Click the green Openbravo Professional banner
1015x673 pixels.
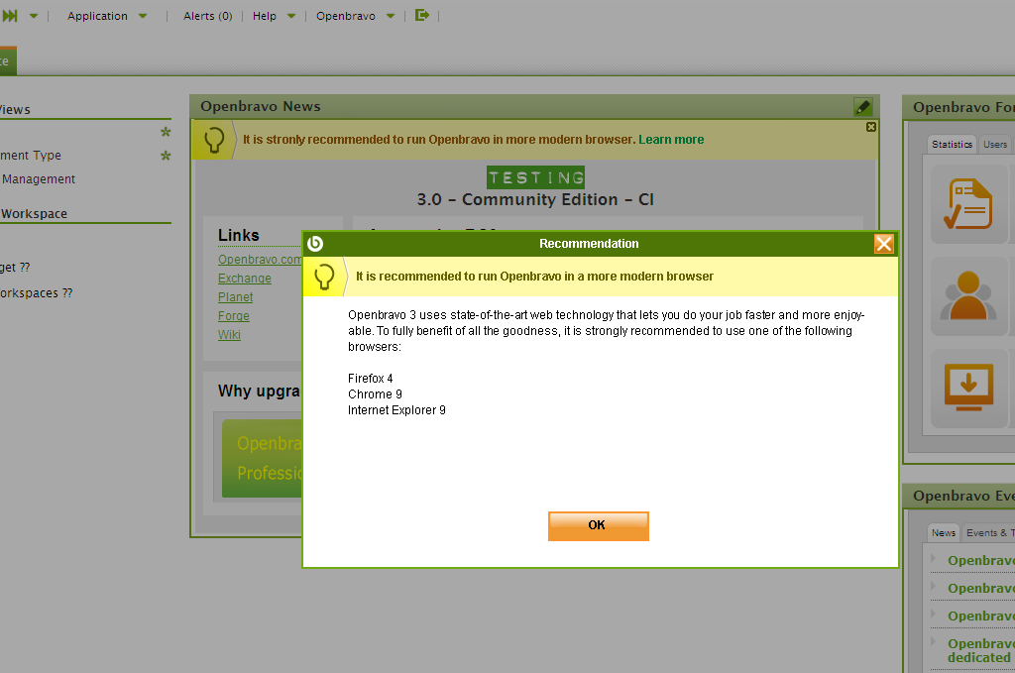coord(262,458)
